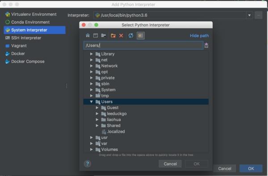Click OK in Select Python Interpreter dialog

pyautogui.click(x=197, y=164)
